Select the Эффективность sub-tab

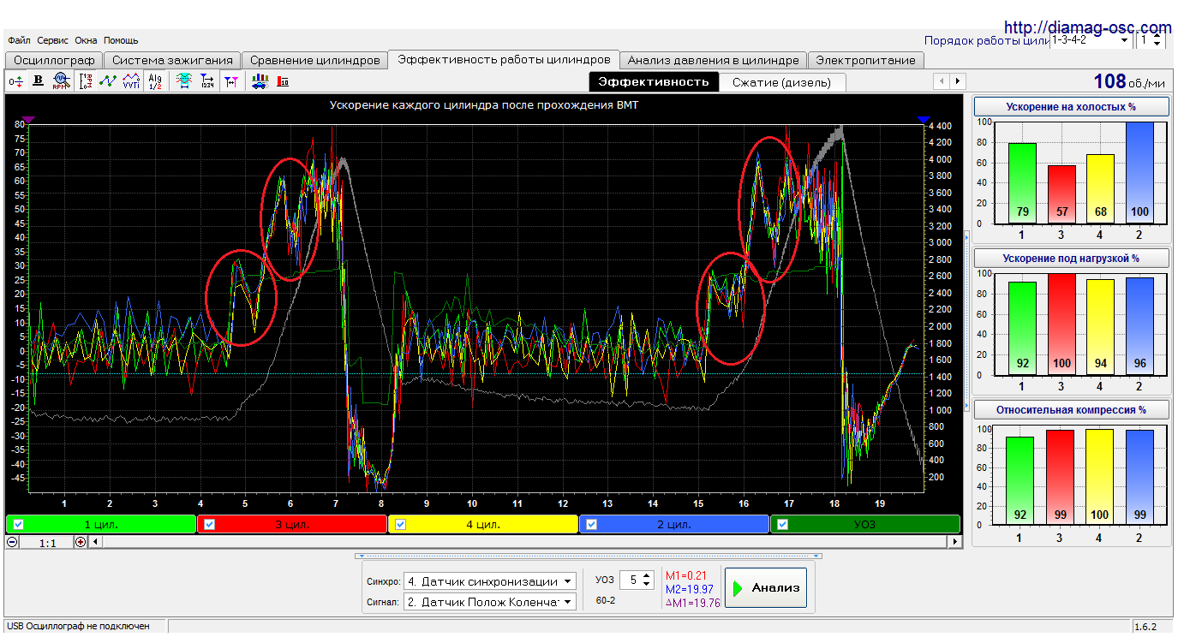654,81
